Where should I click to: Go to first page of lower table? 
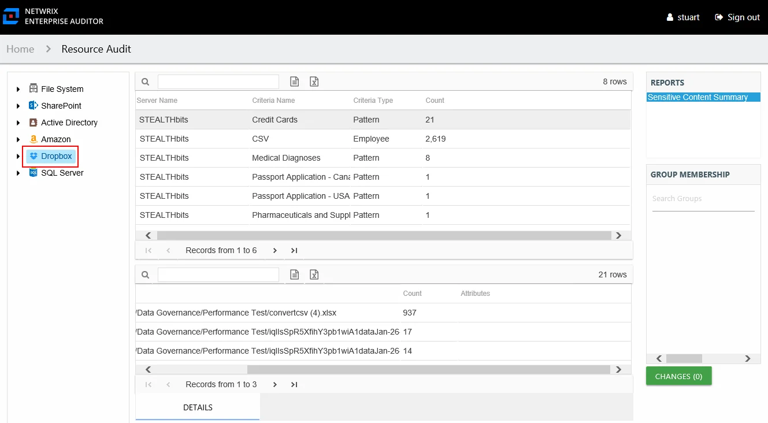click(x=149, y=384)
